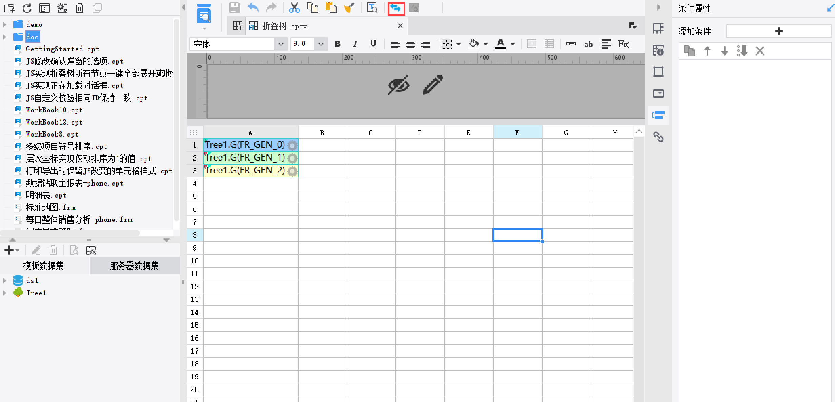This screenshot has width=835, height=402.
Task: Select the 折叠树.cptx document tab
Action: (x=285, y=26)
